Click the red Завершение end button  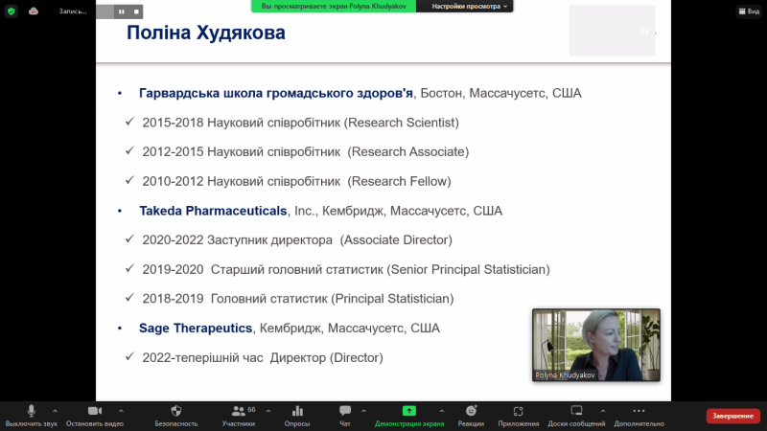coord(732,416)
